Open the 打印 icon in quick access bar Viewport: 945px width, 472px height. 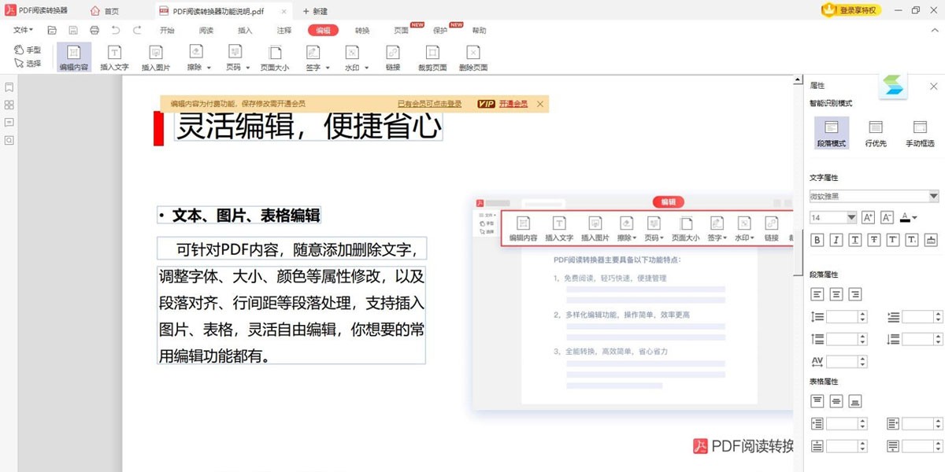[94, 28]
